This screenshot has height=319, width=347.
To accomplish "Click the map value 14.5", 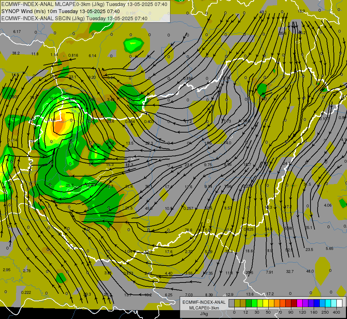I will (x=15, y=75).
